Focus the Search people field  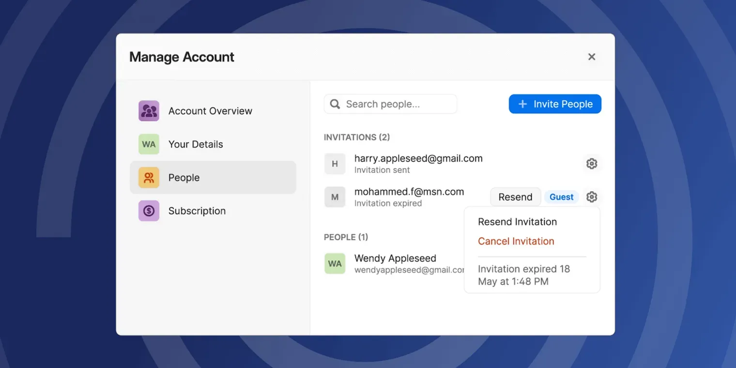pyautogui.click(x=397, y=104)
